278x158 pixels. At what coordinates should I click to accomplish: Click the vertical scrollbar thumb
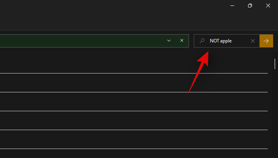coord(275,64)
